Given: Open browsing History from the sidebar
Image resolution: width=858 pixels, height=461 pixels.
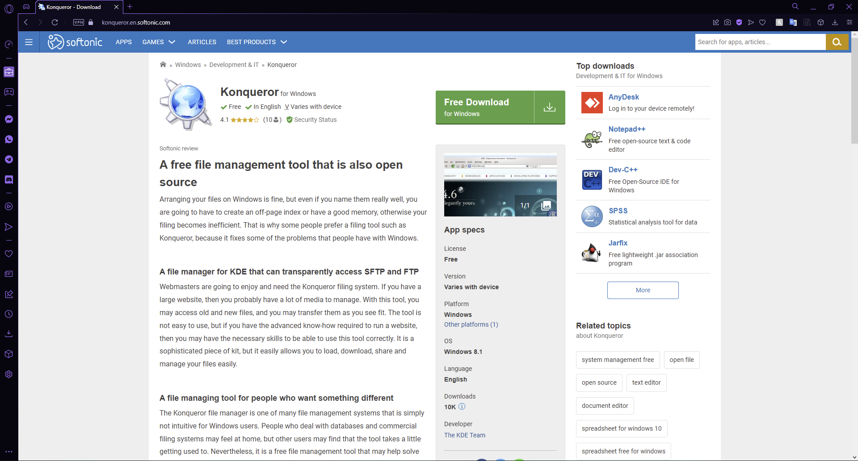Looking at the screenshot, I should pos(8,314).
